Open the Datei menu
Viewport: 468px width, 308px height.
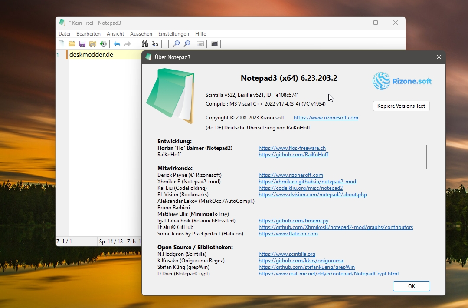(x=65, y=34)
